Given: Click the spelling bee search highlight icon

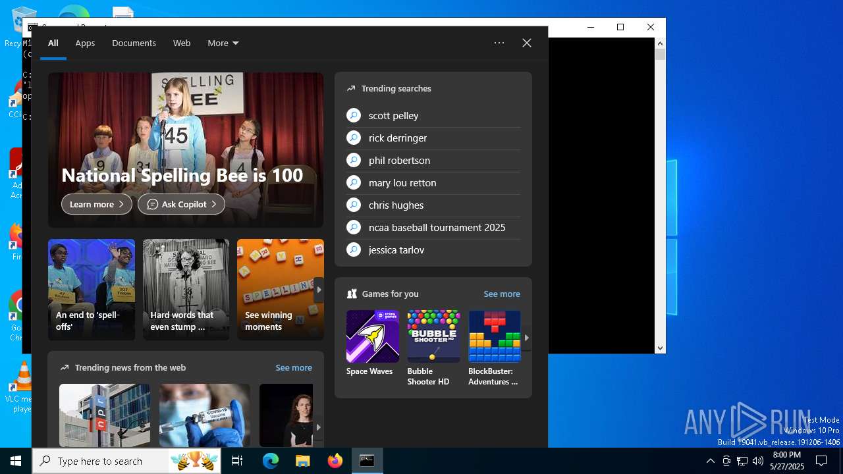Looking at the screenshot, I should 194,461.
